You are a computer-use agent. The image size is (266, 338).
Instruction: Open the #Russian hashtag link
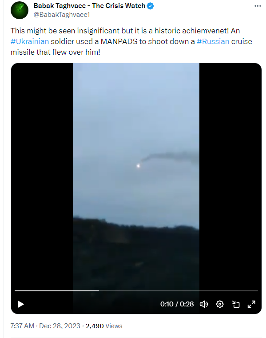(x=213, y=41)
